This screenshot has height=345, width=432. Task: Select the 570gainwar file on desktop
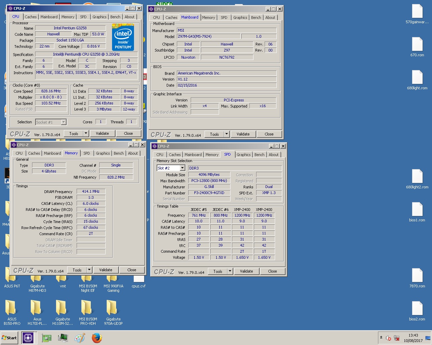417,14
